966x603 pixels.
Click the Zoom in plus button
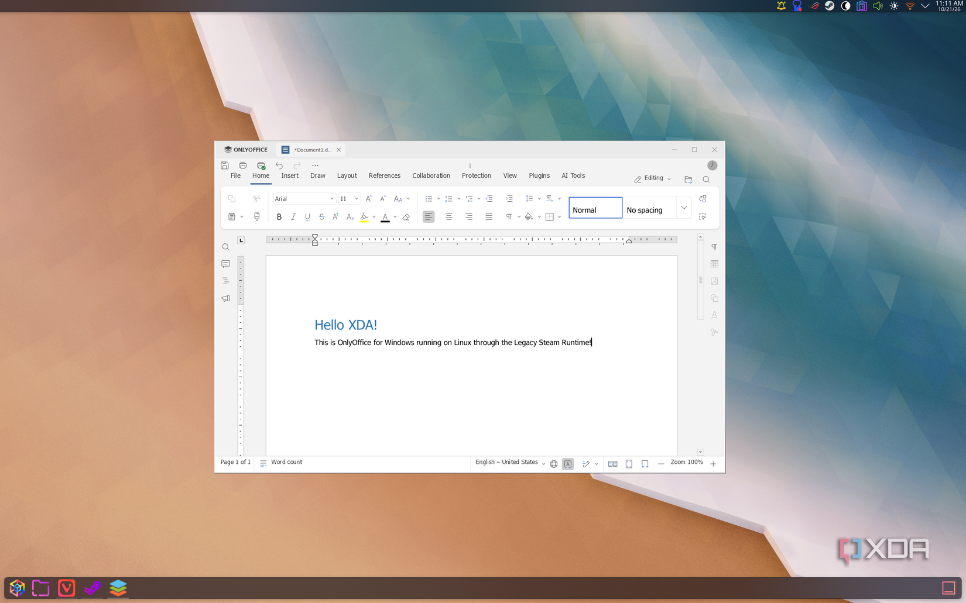[x=713, y=464]
